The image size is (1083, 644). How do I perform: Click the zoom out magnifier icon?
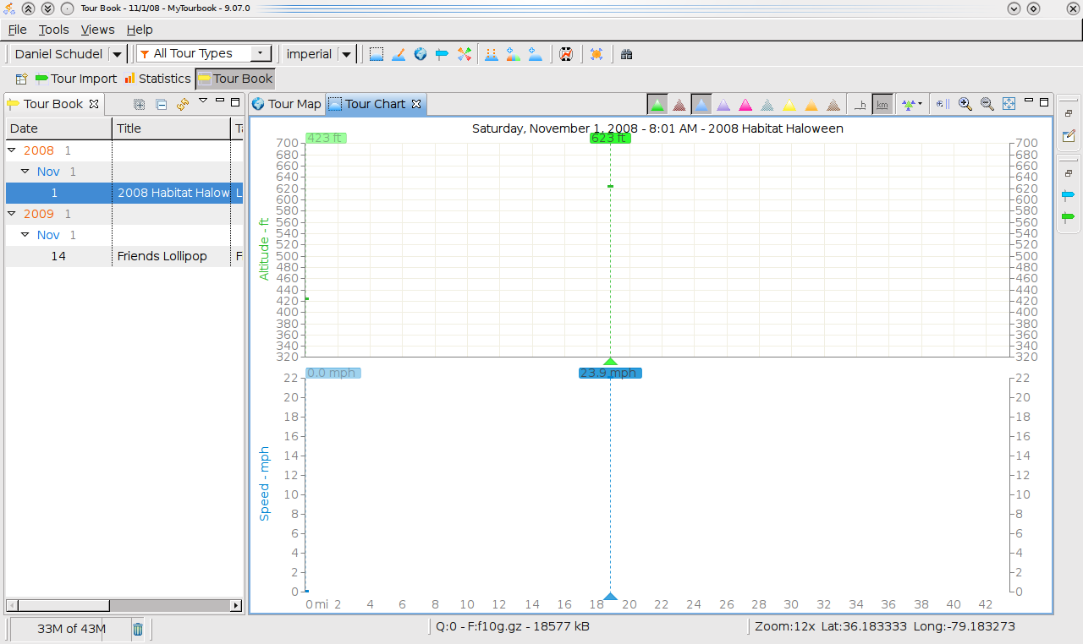pos(987,104)
